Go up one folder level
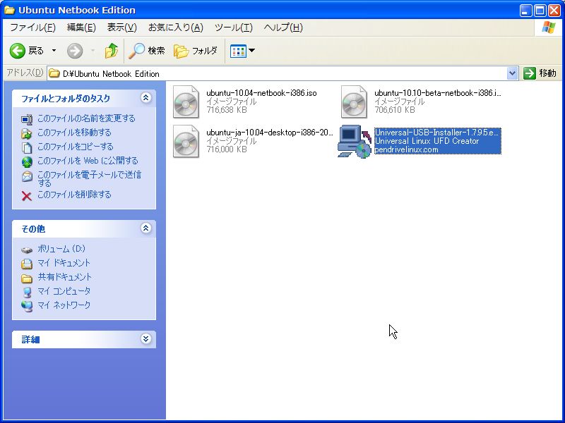 tap(112, 51)
